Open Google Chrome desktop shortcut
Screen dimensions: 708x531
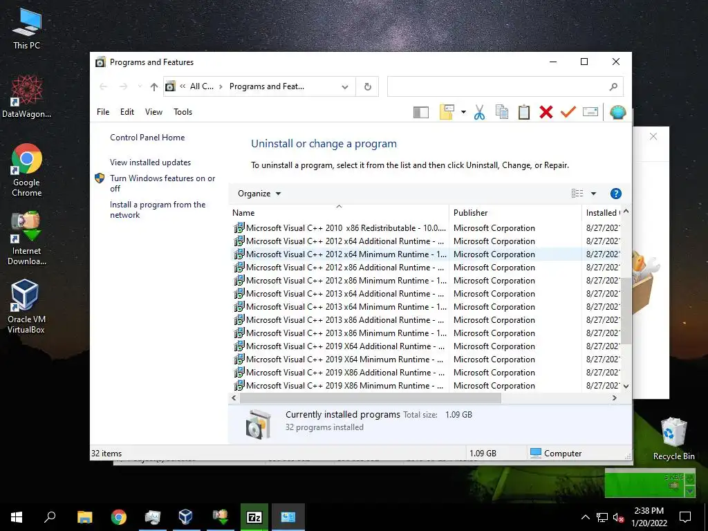click(27, 170)
